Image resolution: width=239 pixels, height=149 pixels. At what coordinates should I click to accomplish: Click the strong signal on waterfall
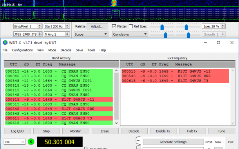click(x=114, y=3)
